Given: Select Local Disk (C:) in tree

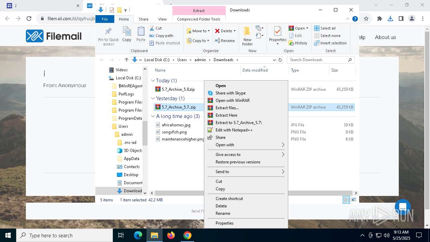Looking at the screenshot, I should click(128, 78).
